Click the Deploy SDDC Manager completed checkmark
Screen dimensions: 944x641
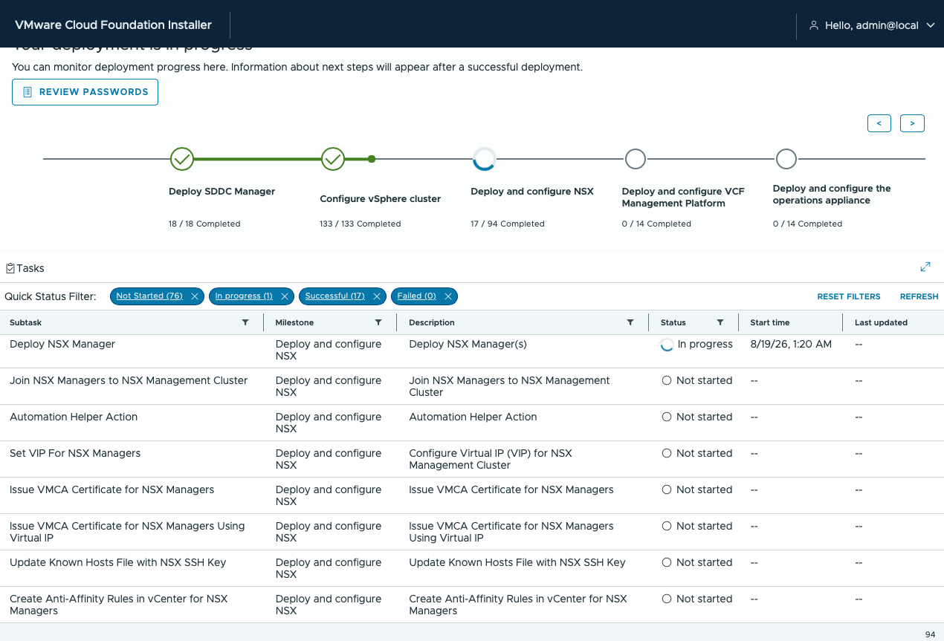[x=182, y=159]
